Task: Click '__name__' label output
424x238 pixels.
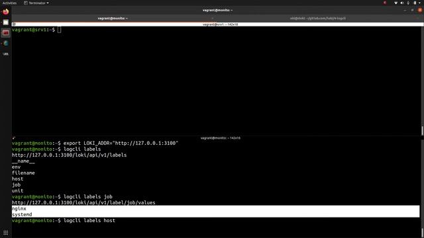Action: pos(23,161)
